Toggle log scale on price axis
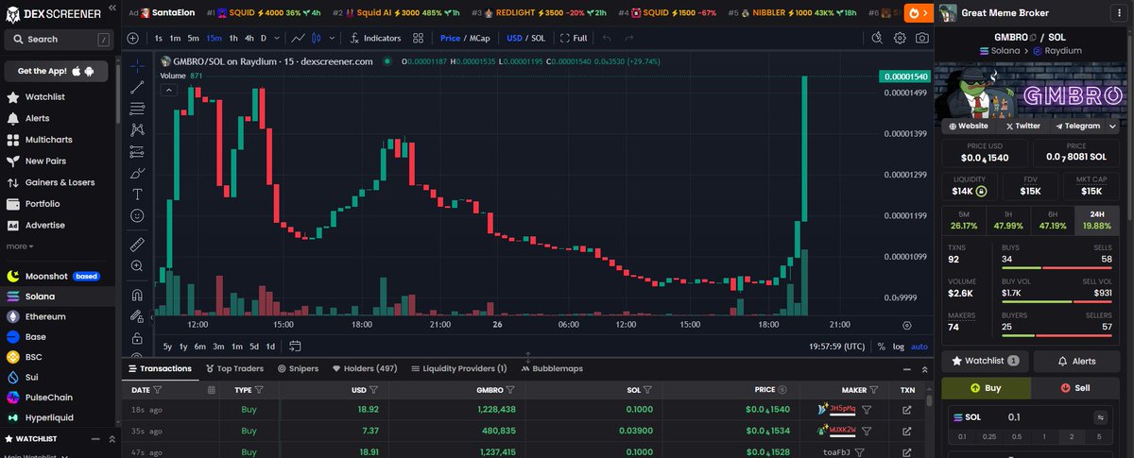 [x=897, y=346]
